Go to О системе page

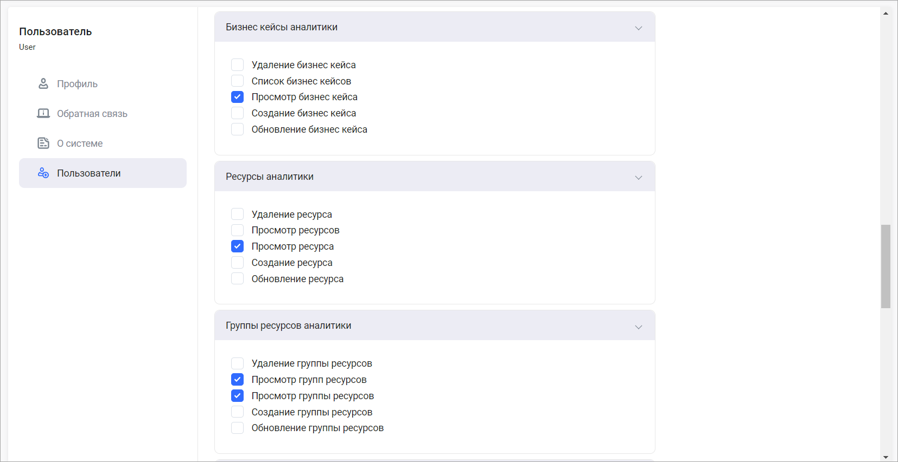click(80, 144)
